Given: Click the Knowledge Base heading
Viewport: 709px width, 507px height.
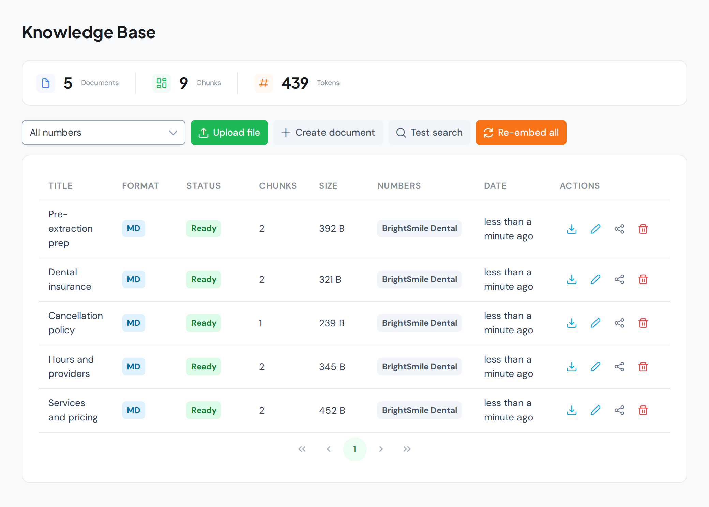Looking at the screenshot, I should pos(89,33).
